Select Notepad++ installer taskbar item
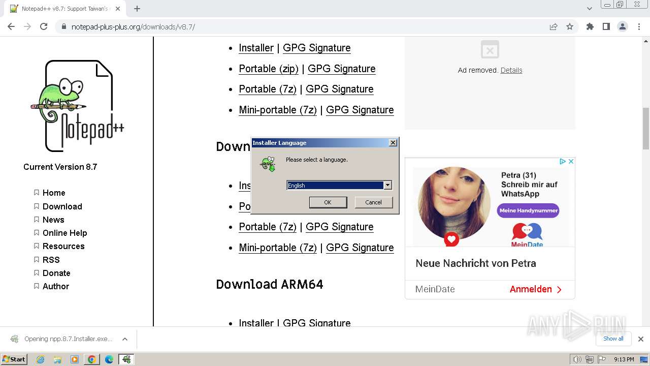This screenshot has width=650, height=366. (126, 359)
